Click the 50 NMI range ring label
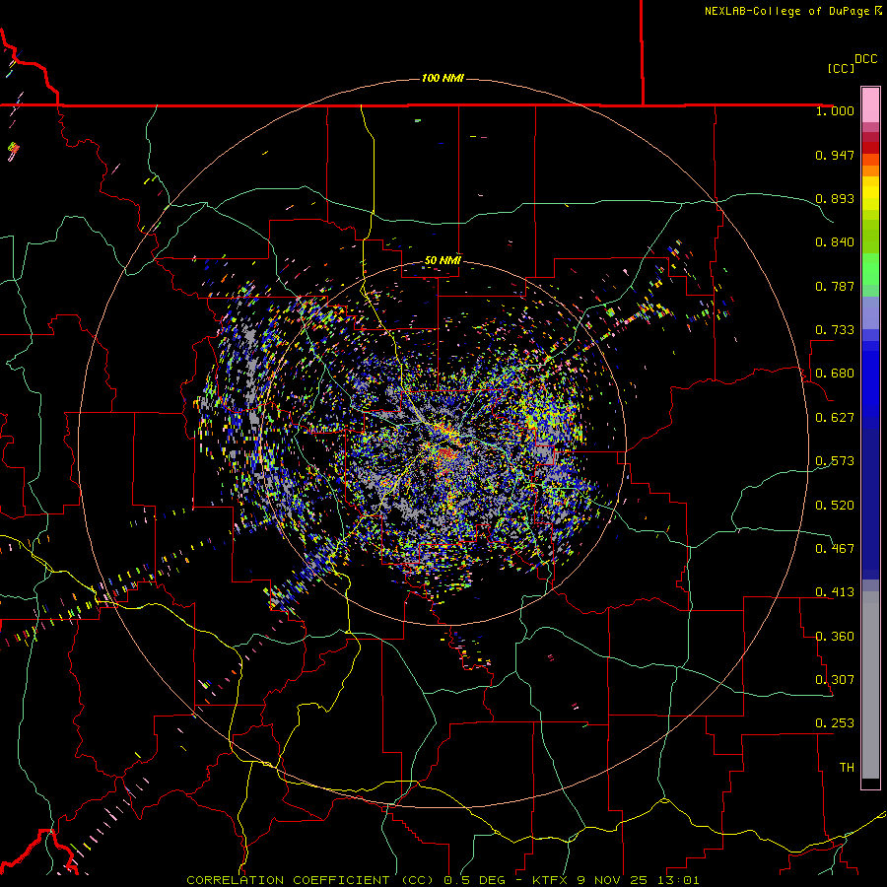This screenshot has height=887, width=887. pos(443,260)
